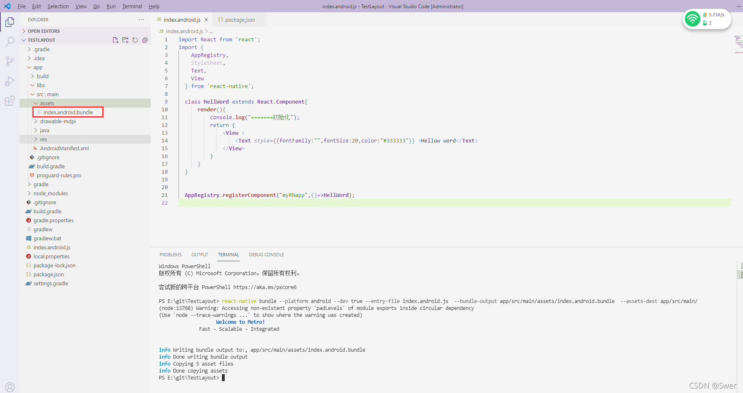Open index.android.js in Explorer tree

coord(85,247)
